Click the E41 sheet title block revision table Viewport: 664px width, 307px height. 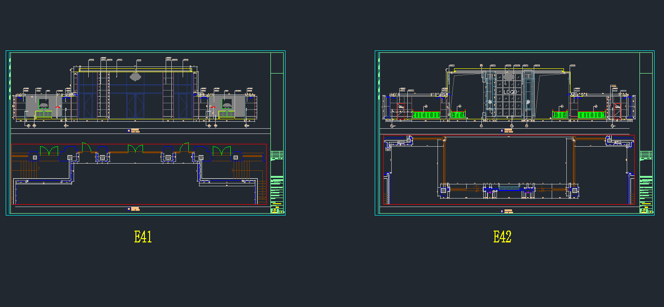pyautogui.click(x=277, y=156)
